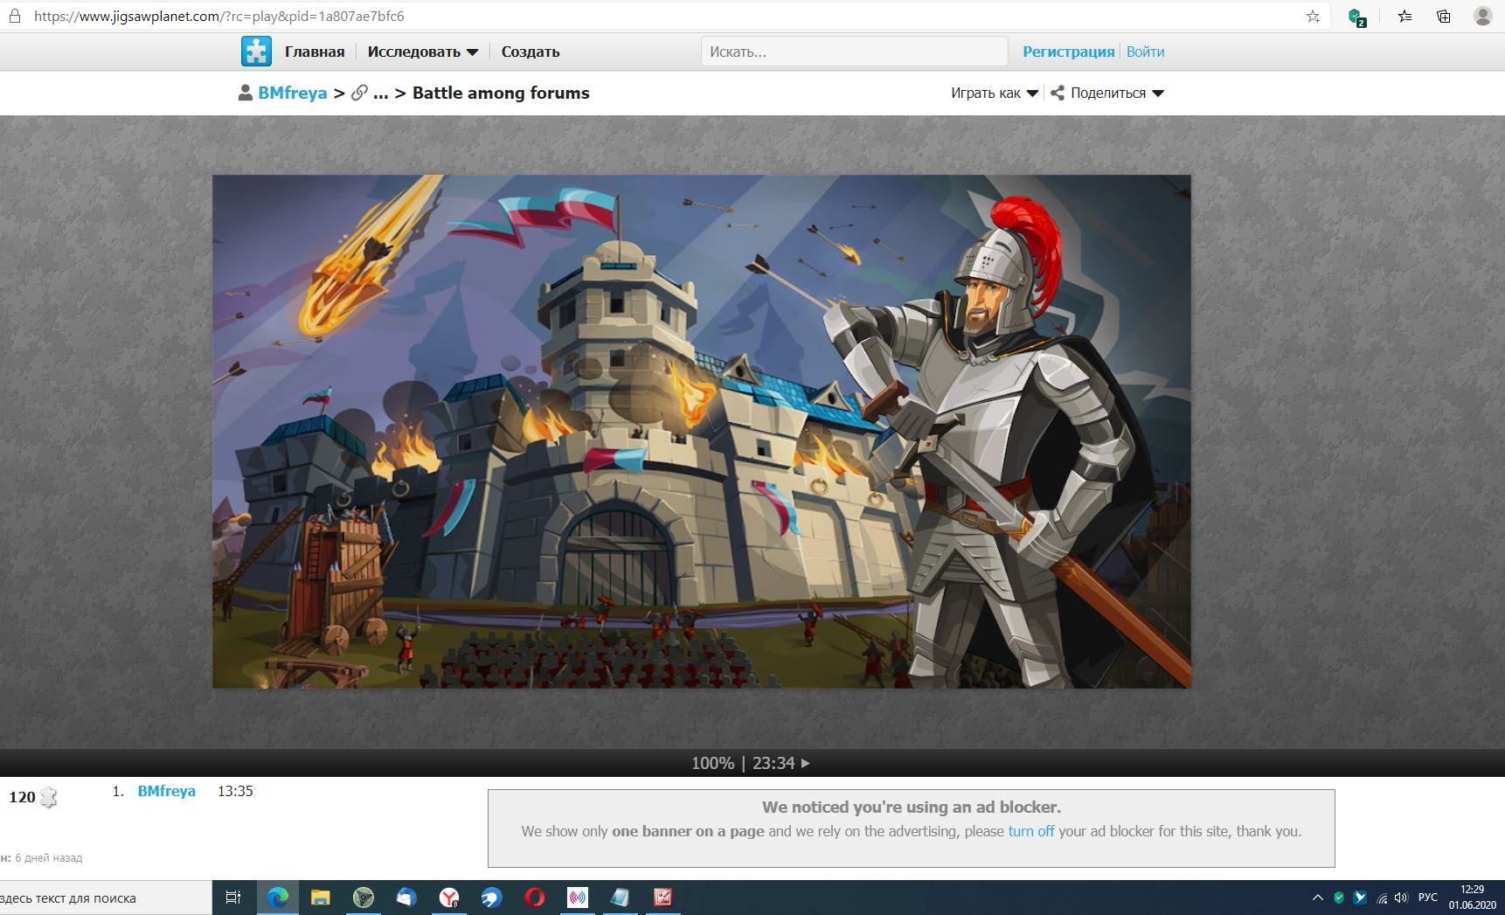Show hidden system tray icons
The image size is (1505, 915).
coord(1318,898)
